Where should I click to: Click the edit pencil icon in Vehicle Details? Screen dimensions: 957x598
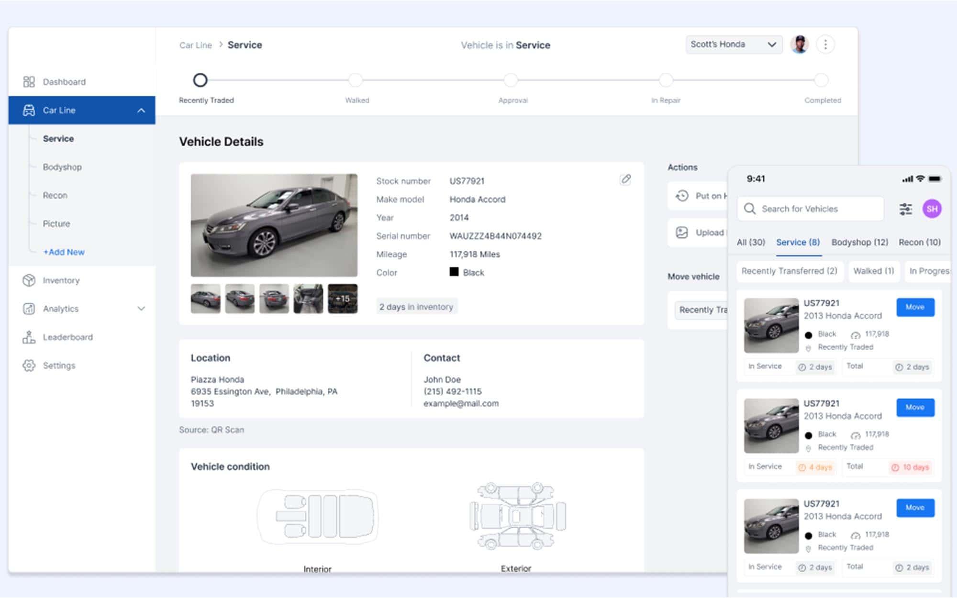pyautogui.click(x=625, y=179)
